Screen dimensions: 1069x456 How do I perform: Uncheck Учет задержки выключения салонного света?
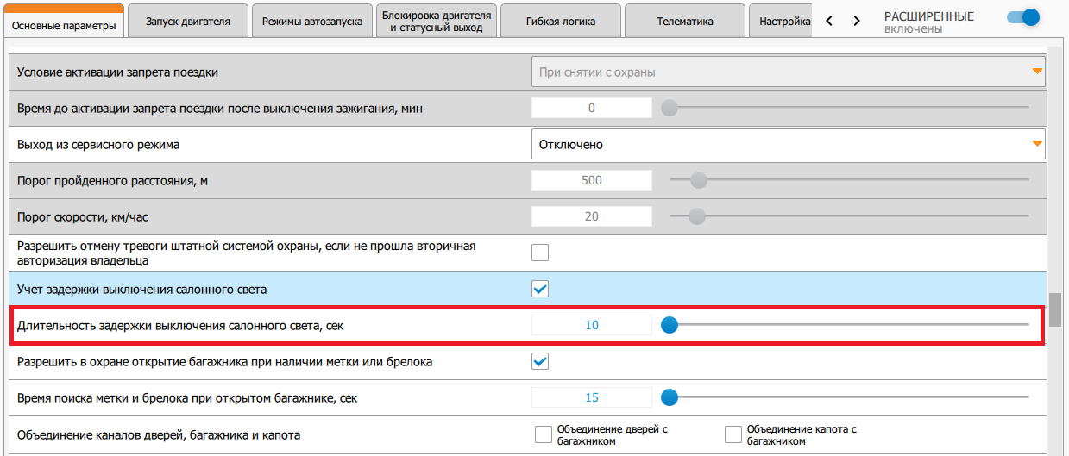pos(540,290)
